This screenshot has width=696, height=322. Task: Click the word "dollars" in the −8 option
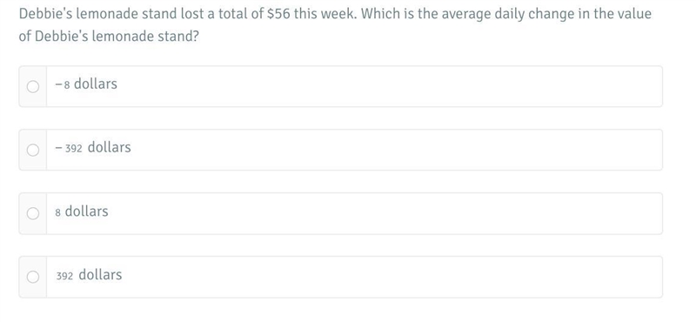click(96, 84)
